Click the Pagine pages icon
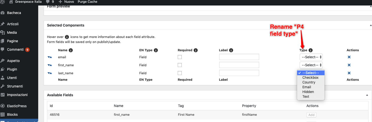The image size is (372, 122). [3, 41]
